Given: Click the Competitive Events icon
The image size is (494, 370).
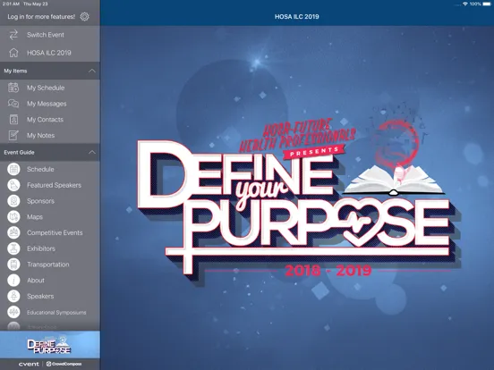Looking at the screenshot, I should click(13, 232).
